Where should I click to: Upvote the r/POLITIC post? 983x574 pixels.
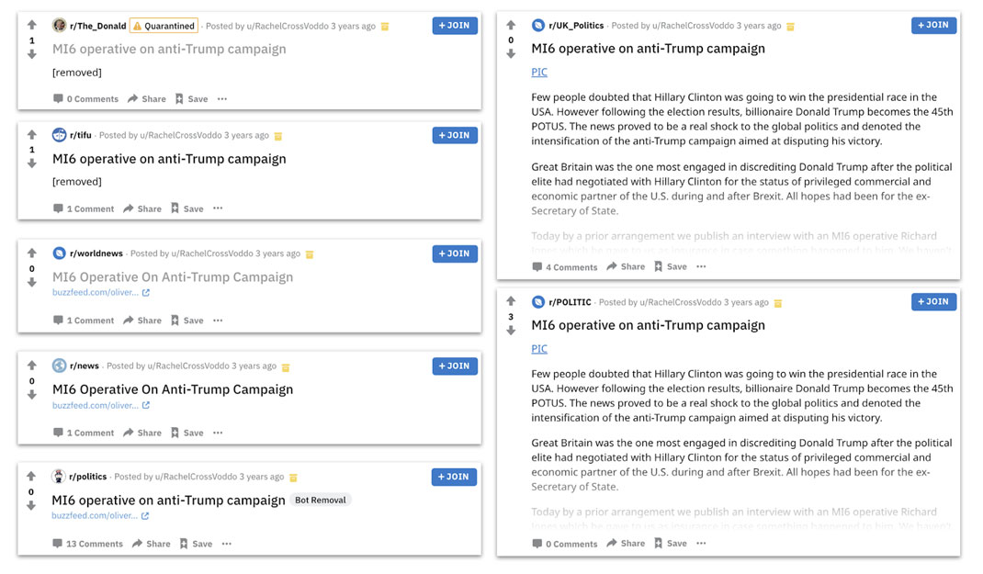click(x=512, y=301)
